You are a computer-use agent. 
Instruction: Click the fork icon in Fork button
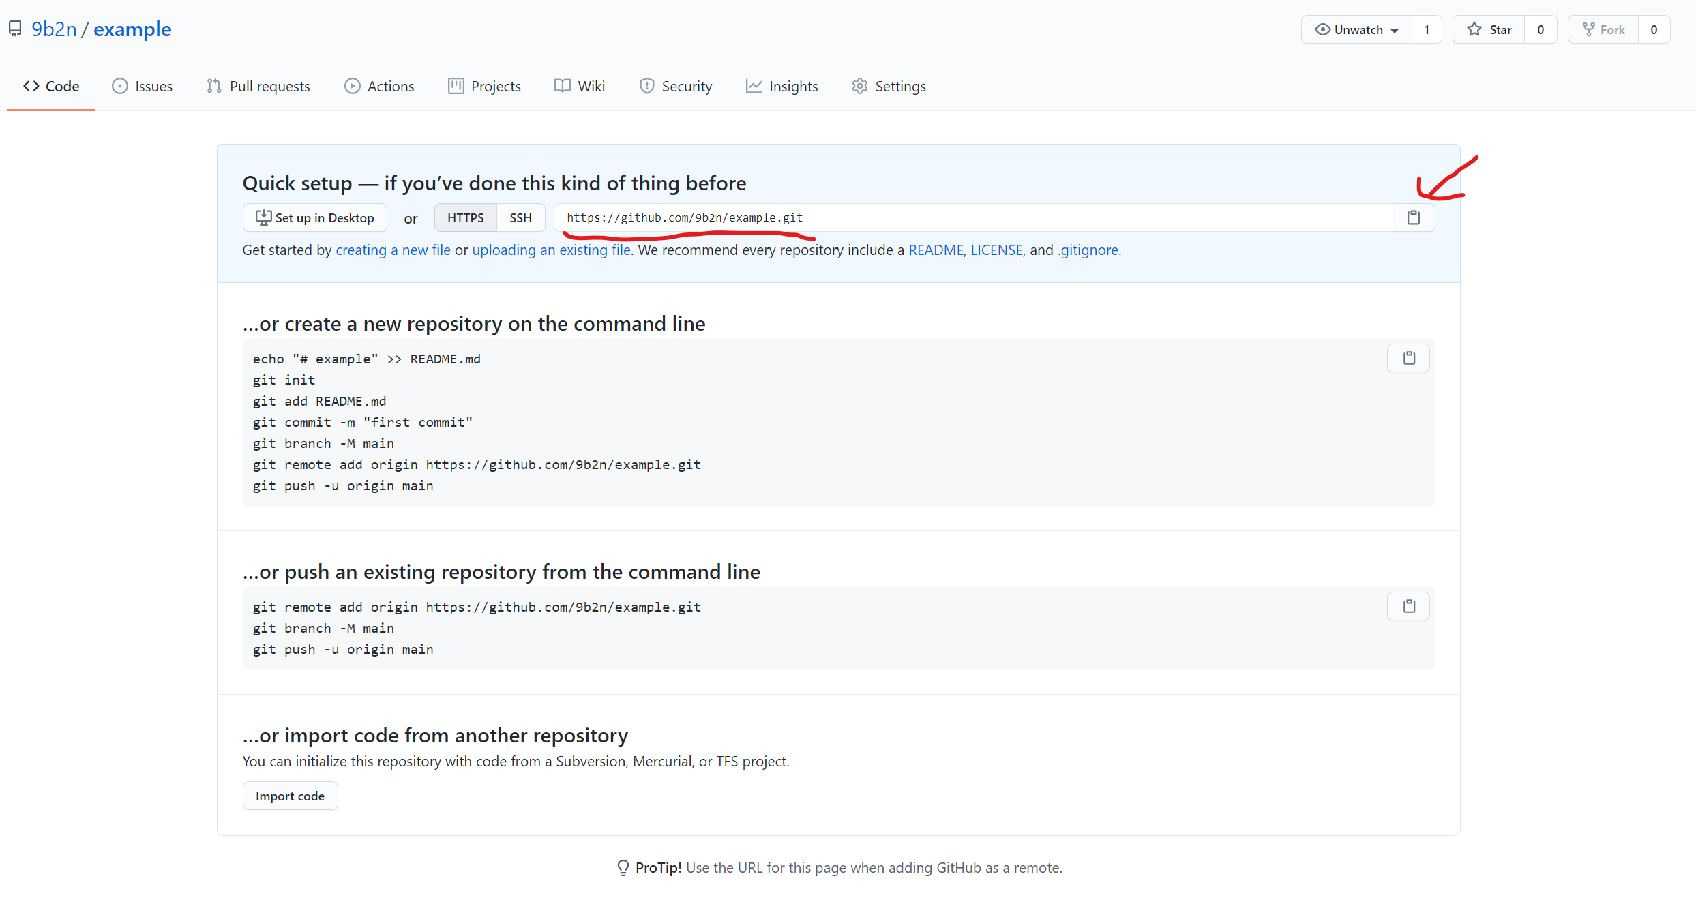pos(1589,29)
